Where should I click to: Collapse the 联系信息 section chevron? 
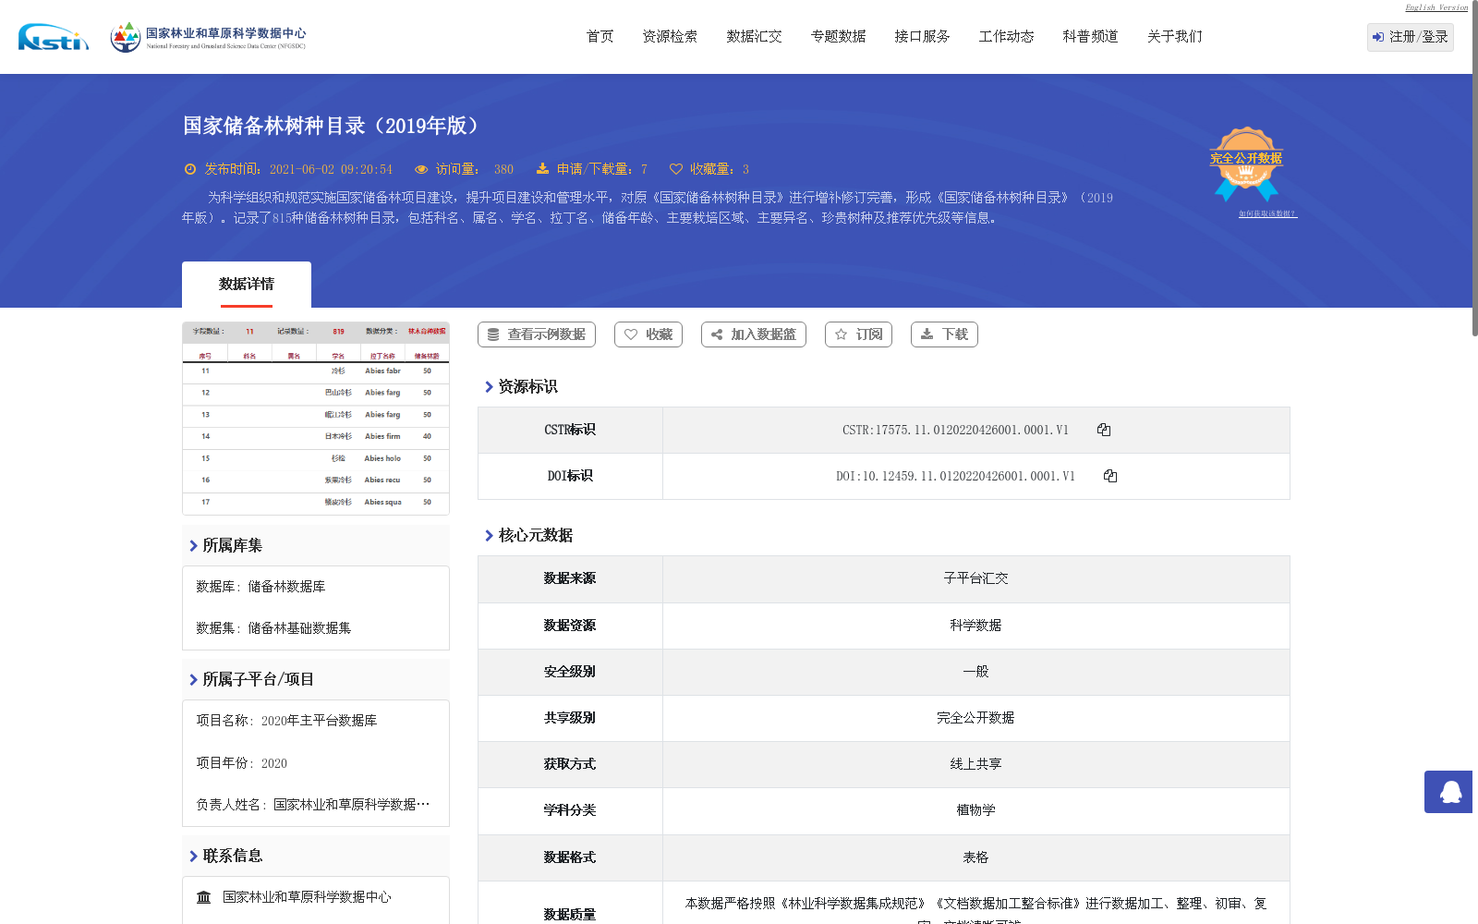[193, 857]
